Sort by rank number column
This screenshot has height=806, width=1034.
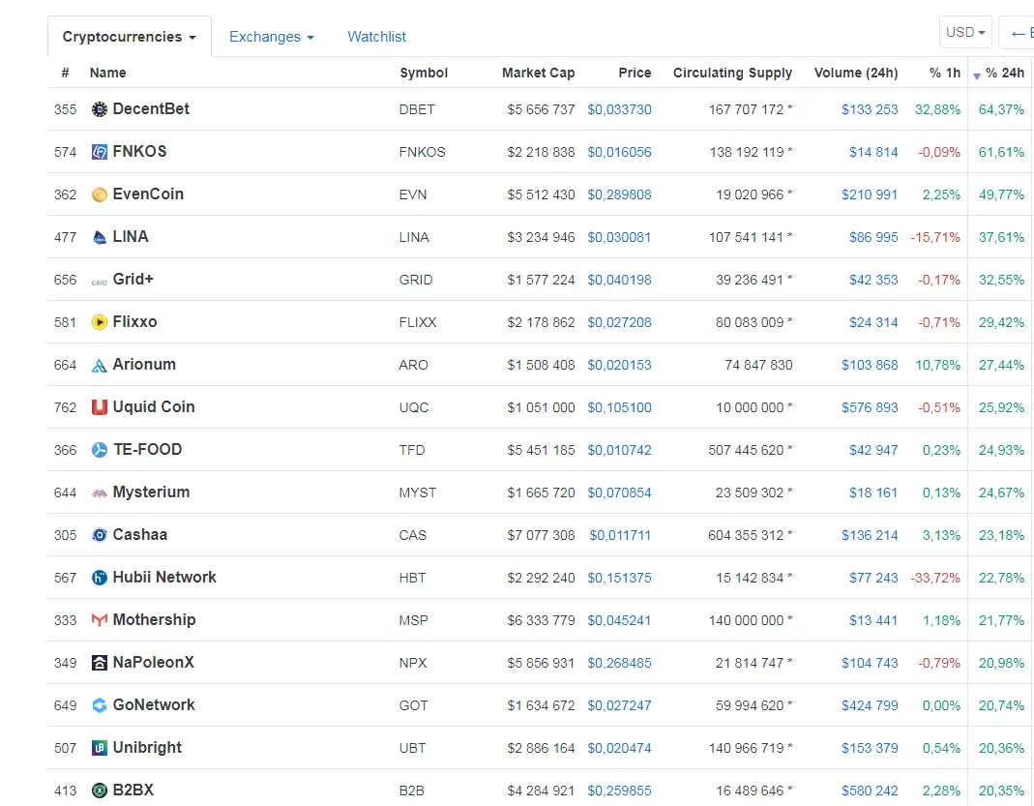click(65, 73)
